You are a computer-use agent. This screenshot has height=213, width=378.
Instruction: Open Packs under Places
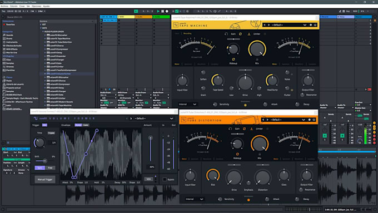coord(7,81)
